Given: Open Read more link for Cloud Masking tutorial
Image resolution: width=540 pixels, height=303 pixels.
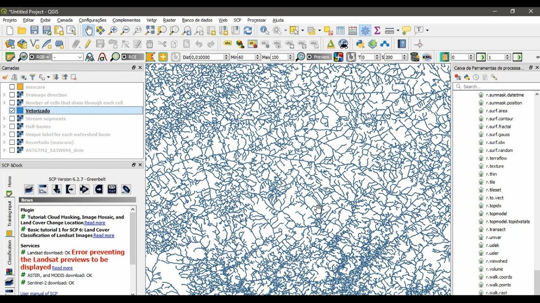Looking at the screenshot, I should 94,223.
